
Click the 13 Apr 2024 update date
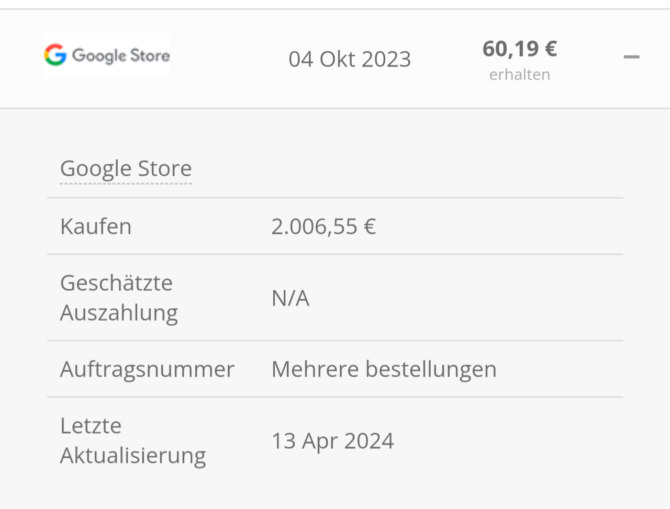tap(332, 441)
